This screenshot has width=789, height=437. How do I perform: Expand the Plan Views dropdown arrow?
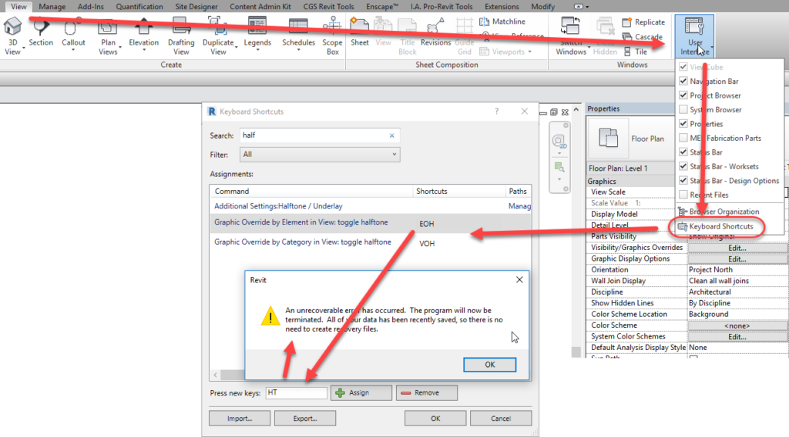(119, 48)
